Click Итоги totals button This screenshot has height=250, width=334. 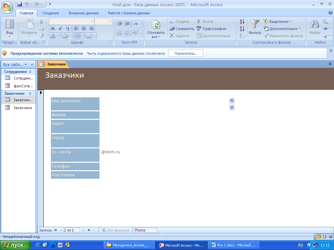tap(205, 21)
